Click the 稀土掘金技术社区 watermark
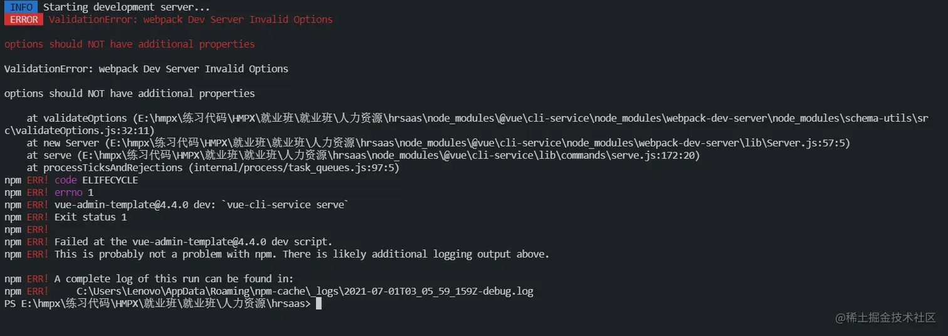 coord(886,317)
